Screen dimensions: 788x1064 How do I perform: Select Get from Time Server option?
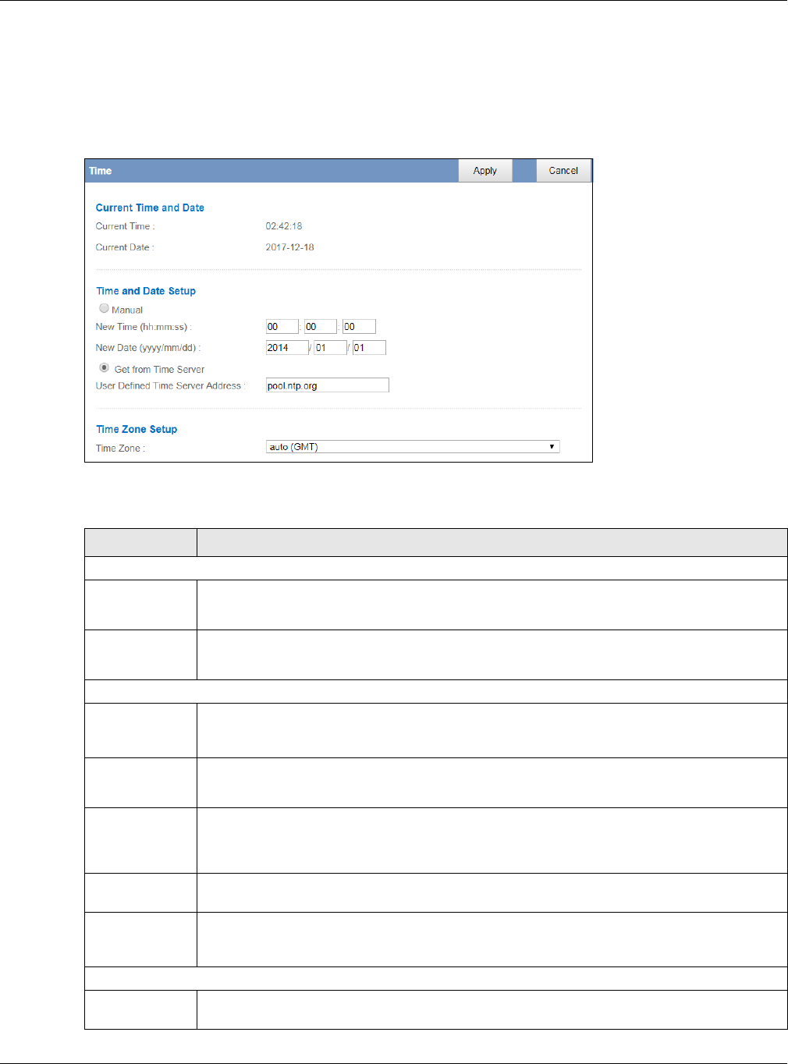tap(104, 367)
